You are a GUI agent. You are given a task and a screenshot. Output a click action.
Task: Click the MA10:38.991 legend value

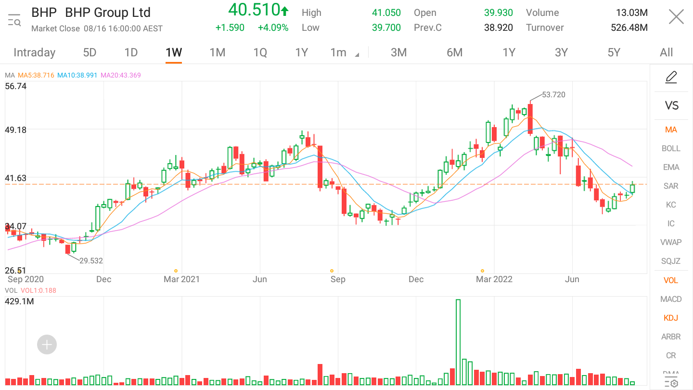click(77, 75)
